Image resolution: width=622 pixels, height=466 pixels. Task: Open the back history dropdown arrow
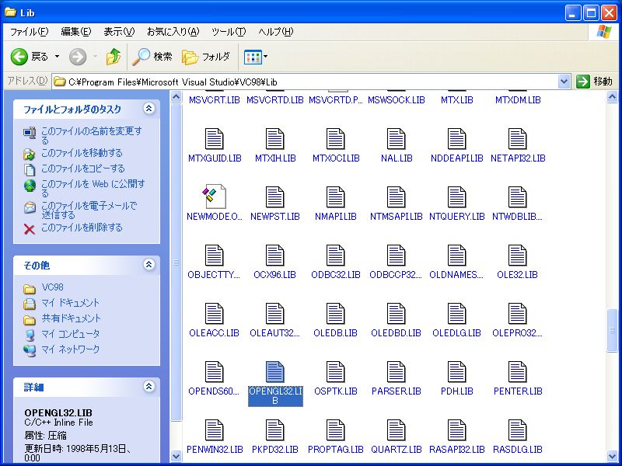57,57
